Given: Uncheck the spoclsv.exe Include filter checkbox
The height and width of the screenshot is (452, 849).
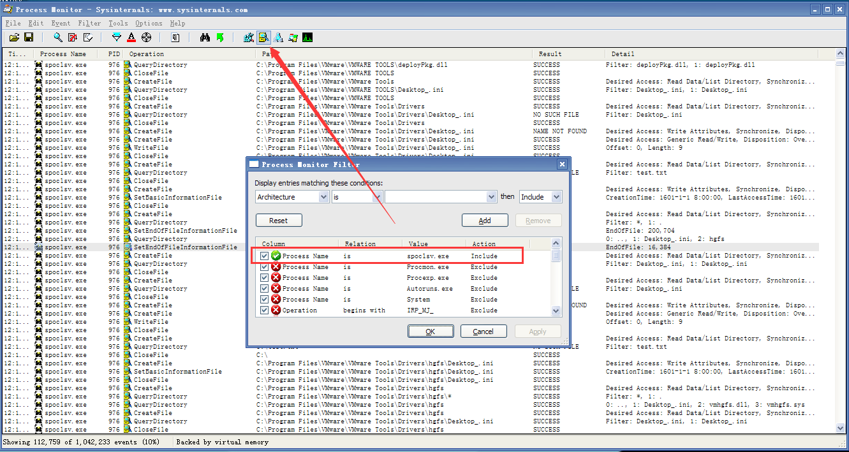Looking at the screenshot, I should click(264, 256).
